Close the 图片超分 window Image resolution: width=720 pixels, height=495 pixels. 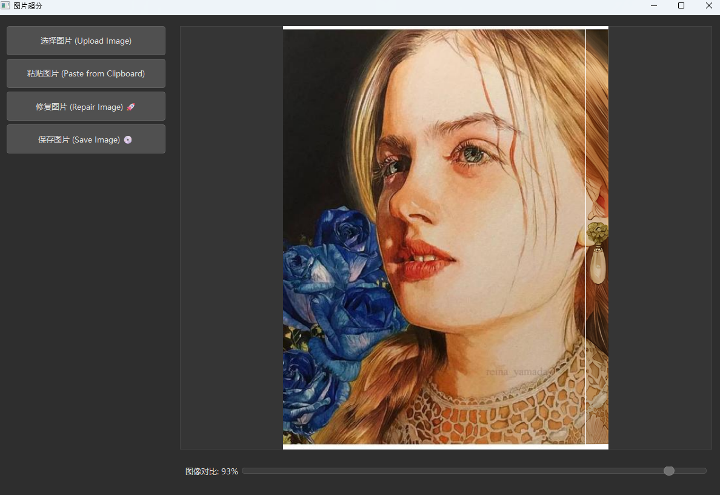(708, 6)
